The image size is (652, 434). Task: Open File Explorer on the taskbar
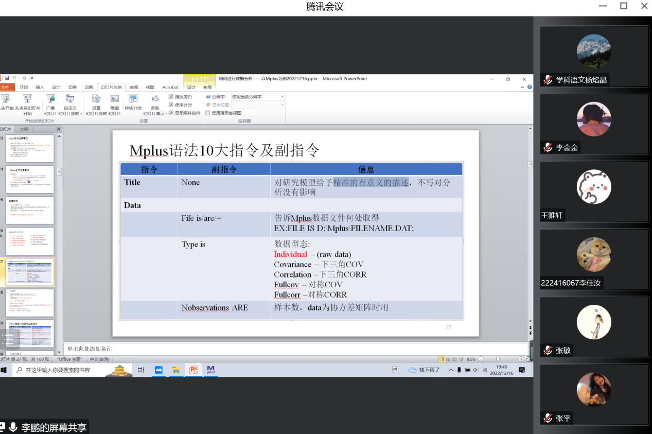point(176,370)
